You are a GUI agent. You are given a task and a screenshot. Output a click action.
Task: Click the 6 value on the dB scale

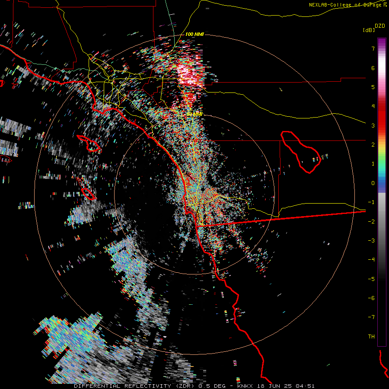[373, 68]
